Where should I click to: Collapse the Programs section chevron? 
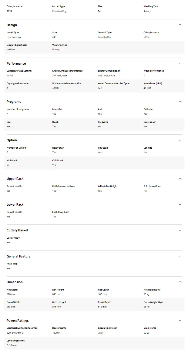(180, 102)
